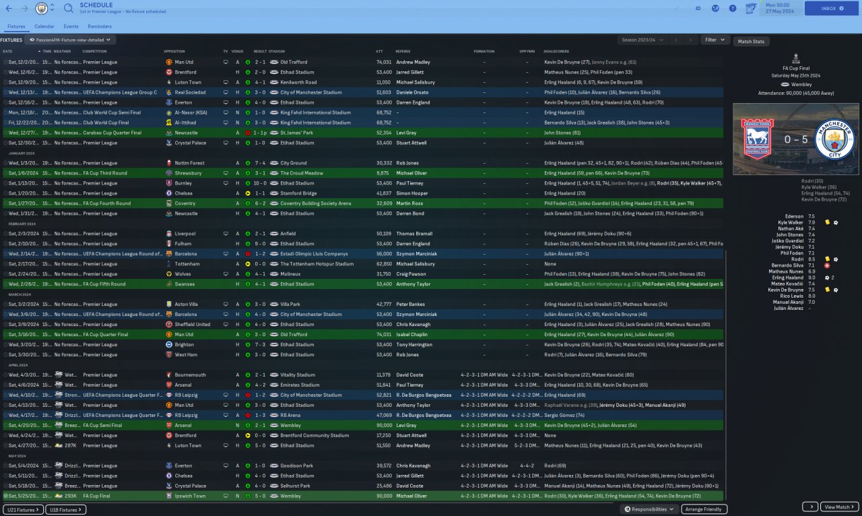Open the Filter dropdown
Screen dimensions: 862x516
(x=715, y=40)
